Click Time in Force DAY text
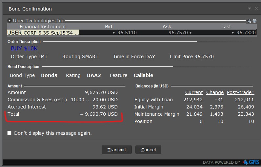This screenshot has width=261, height=167. (x=134, y=57)
